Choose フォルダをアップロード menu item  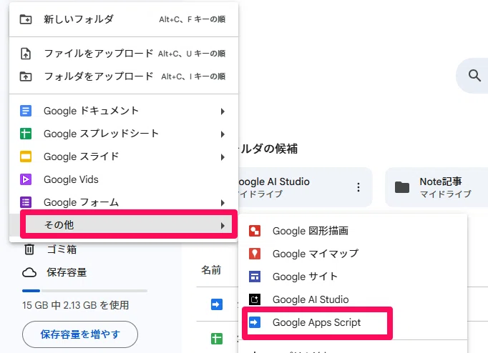point(124,76)
